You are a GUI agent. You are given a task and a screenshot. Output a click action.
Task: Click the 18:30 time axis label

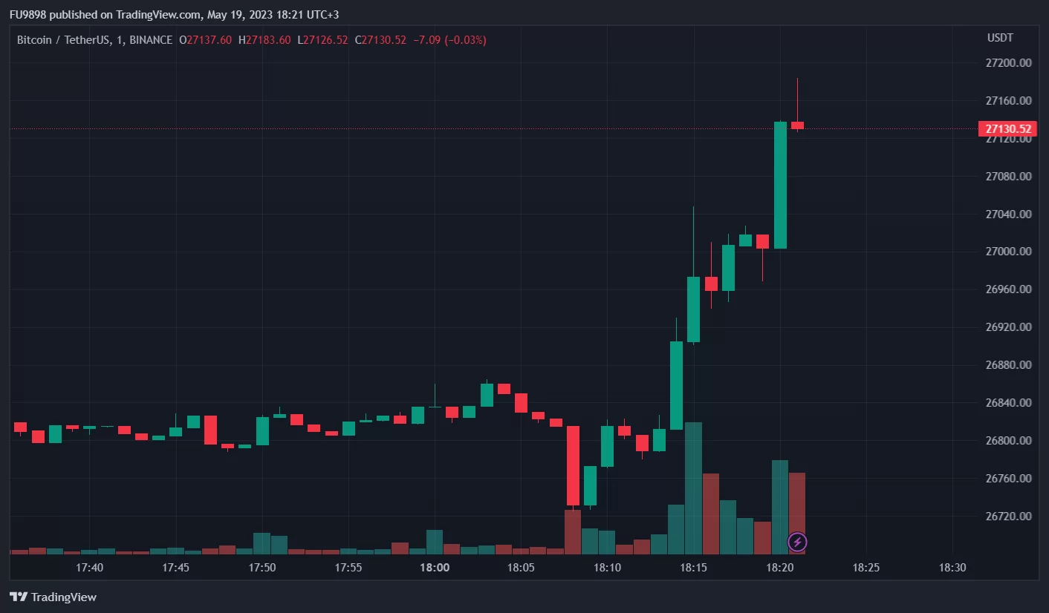[x=952, y=568]
